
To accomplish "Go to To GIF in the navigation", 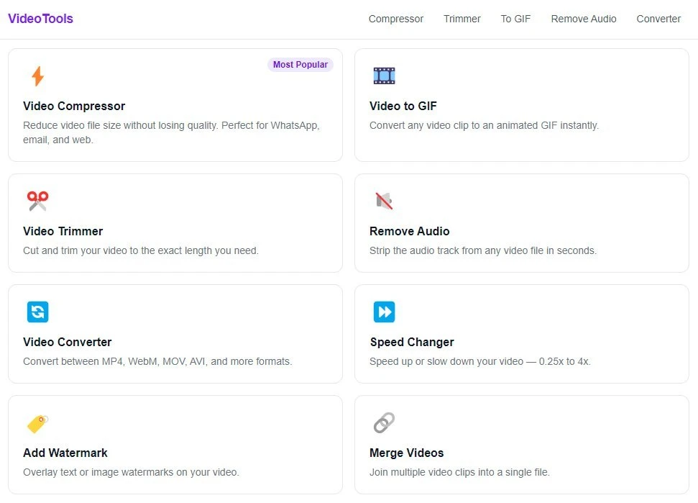I will pyautogui.click(x=515, y=19).
